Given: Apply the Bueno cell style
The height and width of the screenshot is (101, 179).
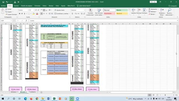Looking at the screenshot, I should (x=122, y=10).
